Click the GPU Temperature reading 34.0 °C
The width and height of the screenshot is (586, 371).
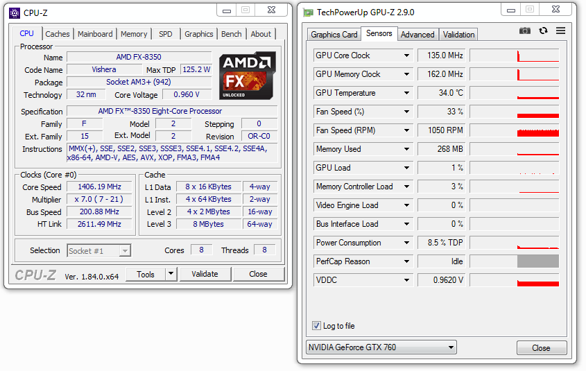(441, 93)
